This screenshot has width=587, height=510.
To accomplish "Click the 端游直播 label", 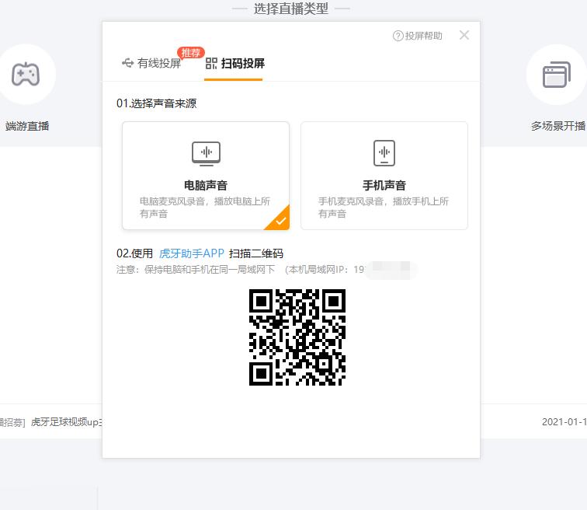I will 27,126.
